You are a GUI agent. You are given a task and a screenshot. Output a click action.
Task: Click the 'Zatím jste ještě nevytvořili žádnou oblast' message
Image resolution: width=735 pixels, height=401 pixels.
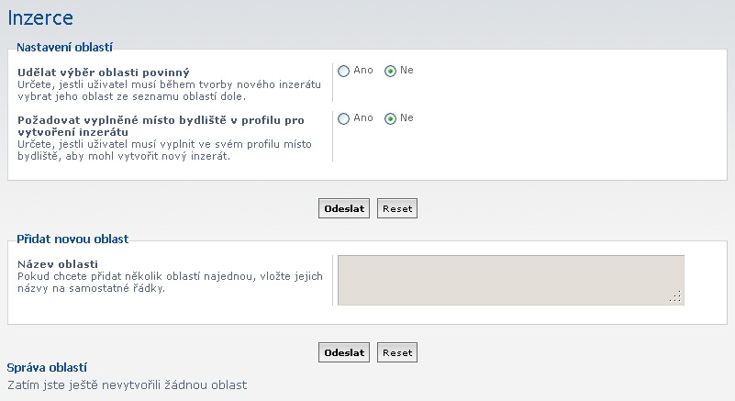point(127,385)
